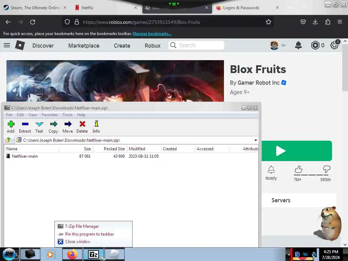
Task: Click the Blox Fruits banner thumbnail
Action: point(115,81)
